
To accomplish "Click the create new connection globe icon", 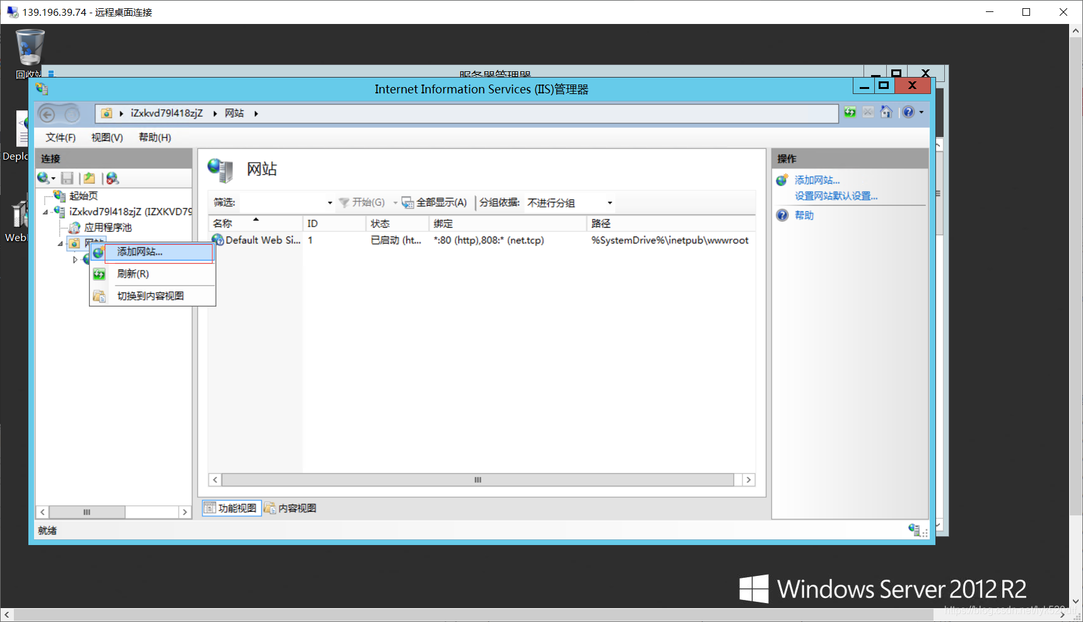I will [x=42, y=178].
